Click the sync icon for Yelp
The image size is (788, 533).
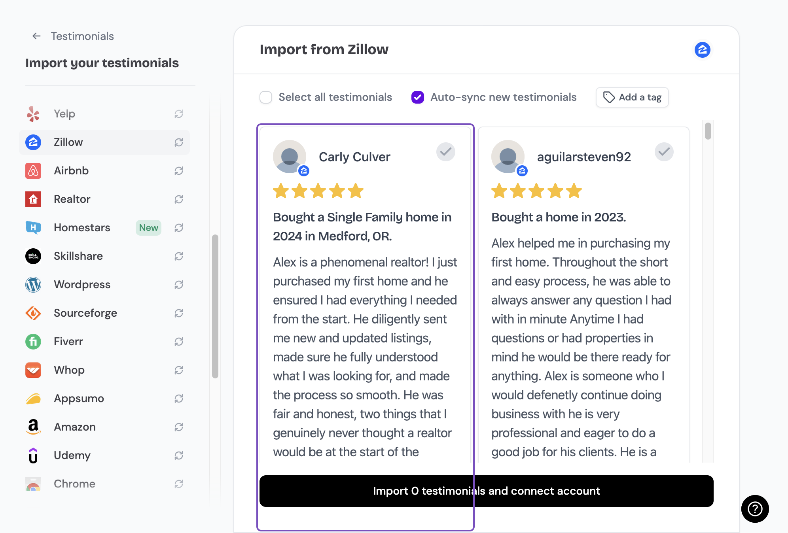pos(179,114)
